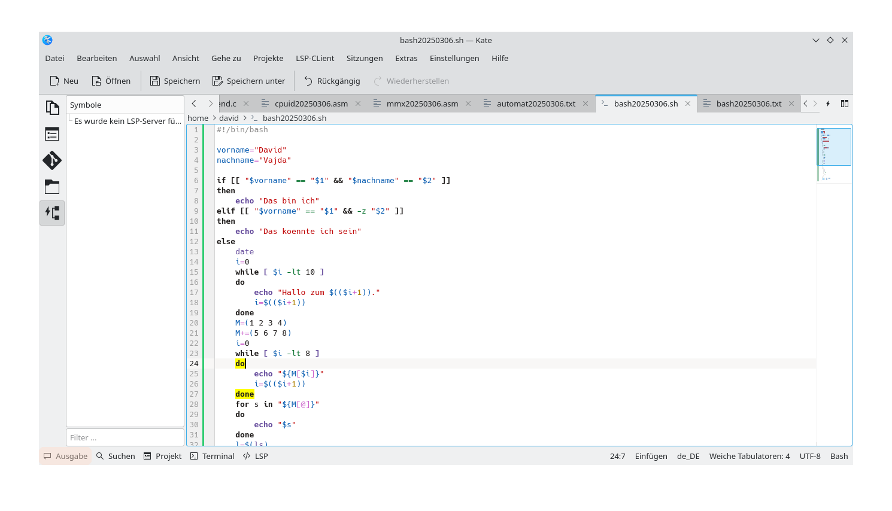Viewport: 892px width, 511px height.
Task: Click the minimap scrollbar on the right
Action: point(834,147)
